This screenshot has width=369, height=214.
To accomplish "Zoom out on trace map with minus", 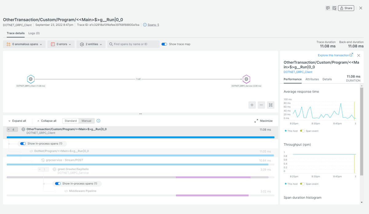I will pyautogui.click(x=261, y=105).
